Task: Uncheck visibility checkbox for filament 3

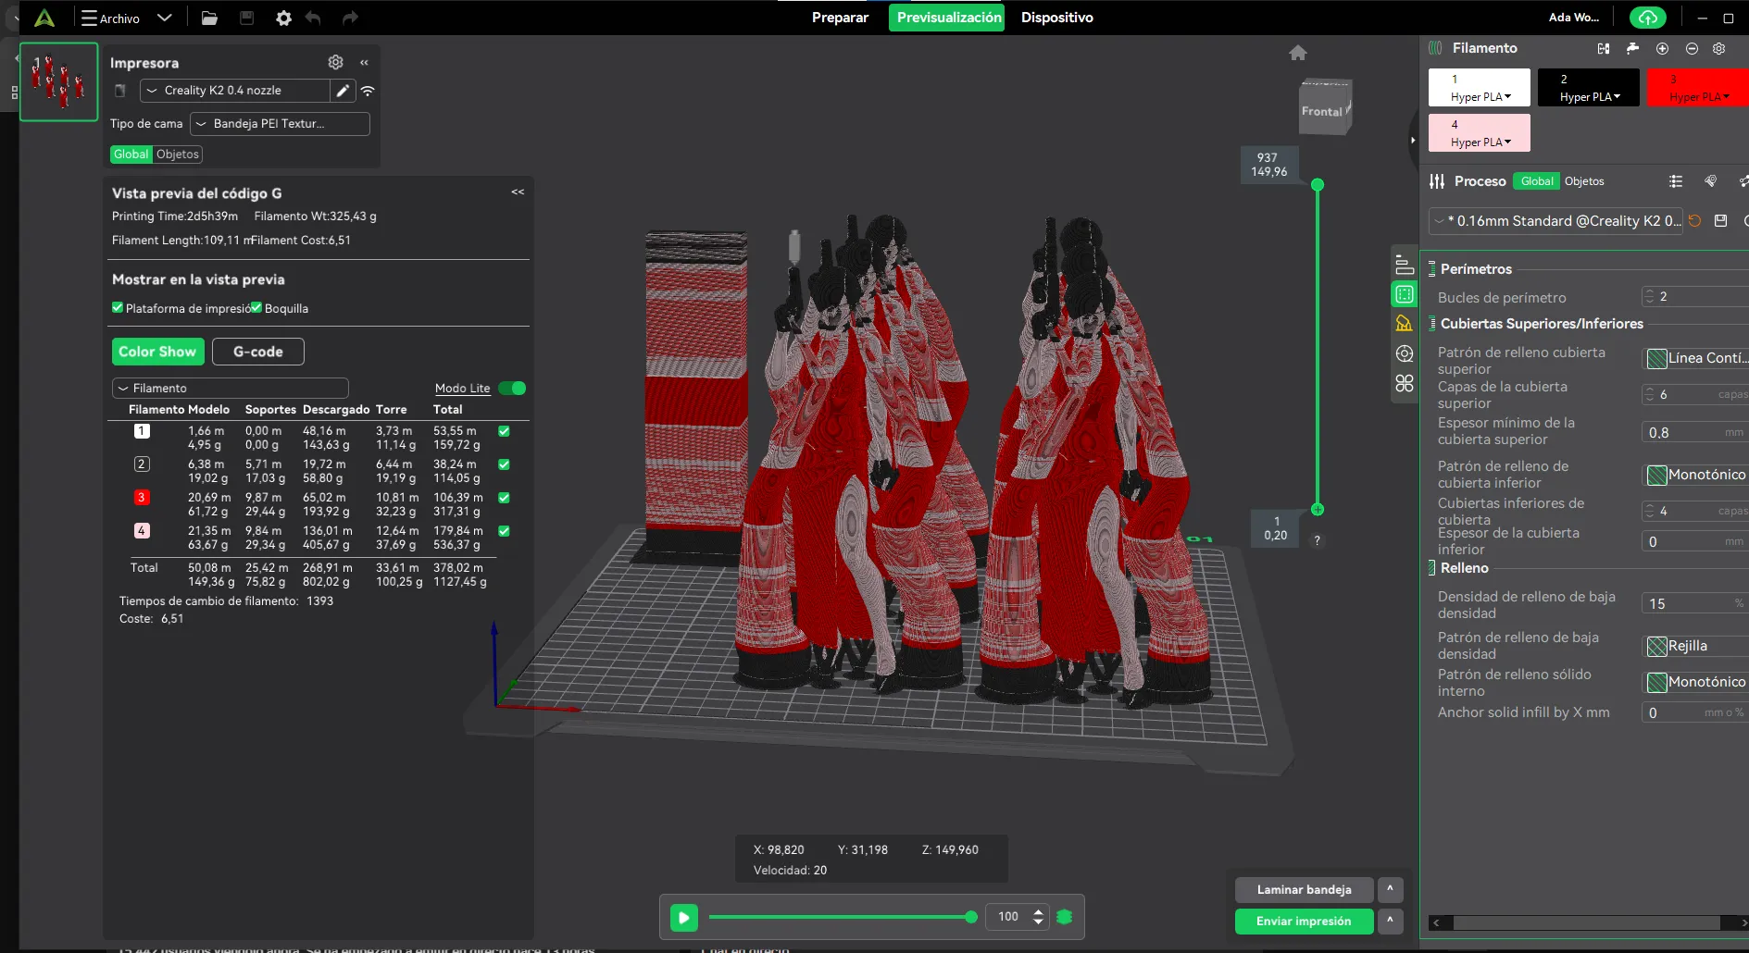Action: 504,498
